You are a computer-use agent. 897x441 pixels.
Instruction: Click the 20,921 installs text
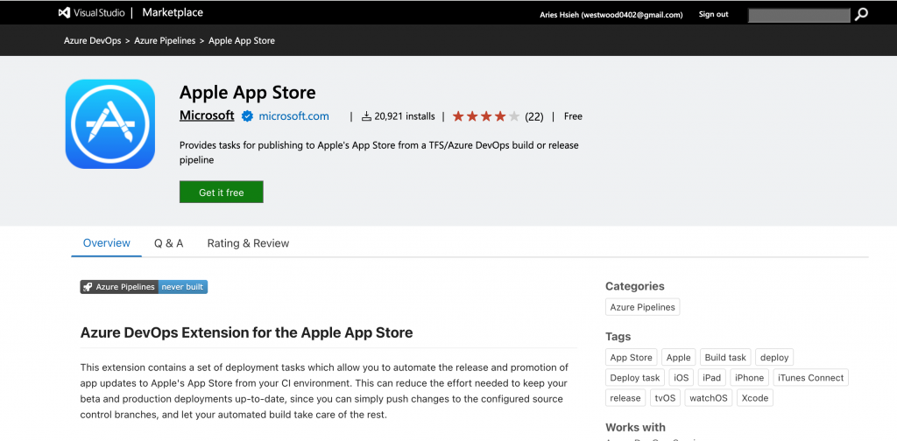[405, 116]
